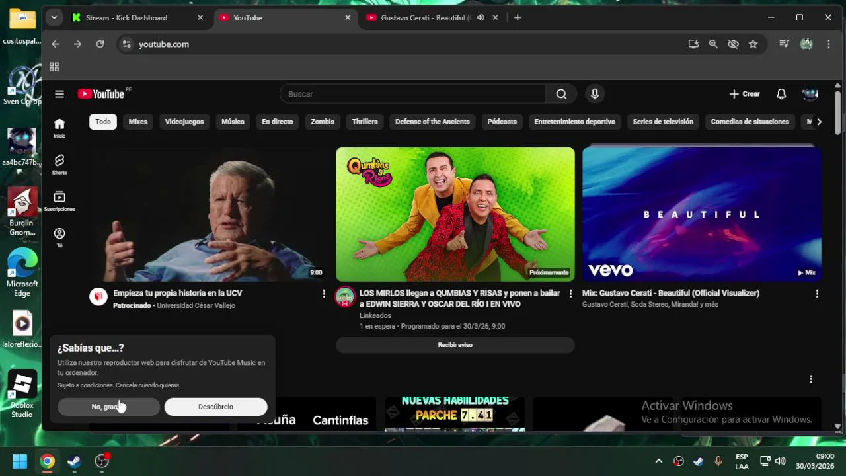Open Chrome three-dot menu
Screen dimensions: 846x476
[x=829, y=44]
